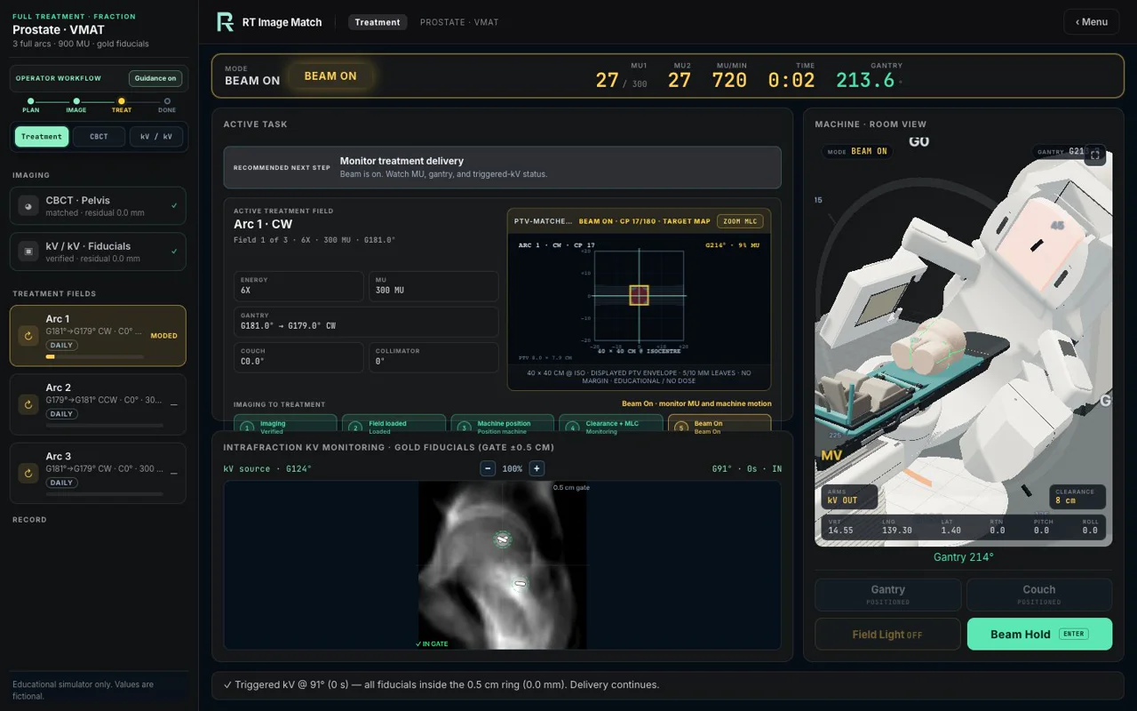The image size is (1137, 711).
Task: Select the PLAN workflow step dot
Action: point(31,101)
